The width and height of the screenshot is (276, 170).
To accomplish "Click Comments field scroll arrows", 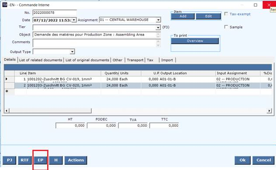I will pyautogui.click(x=158, y=43).
